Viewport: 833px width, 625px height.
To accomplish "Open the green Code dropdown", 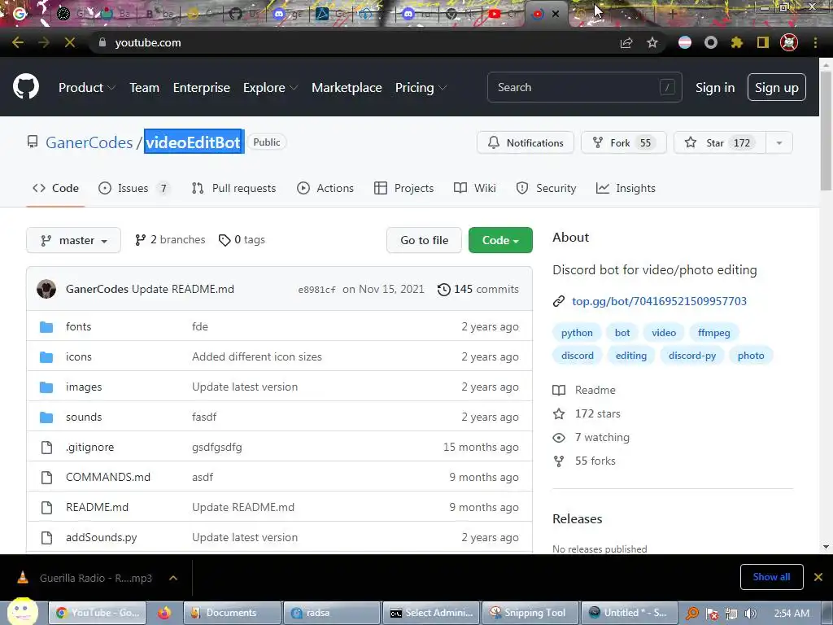I will click(x=500, y=240).
